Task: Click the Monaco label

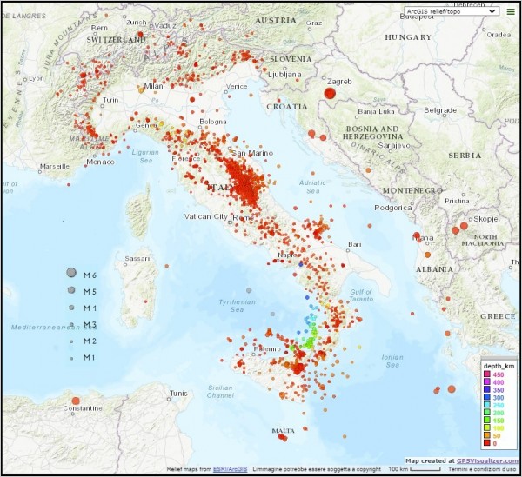Action: (101, 162)
